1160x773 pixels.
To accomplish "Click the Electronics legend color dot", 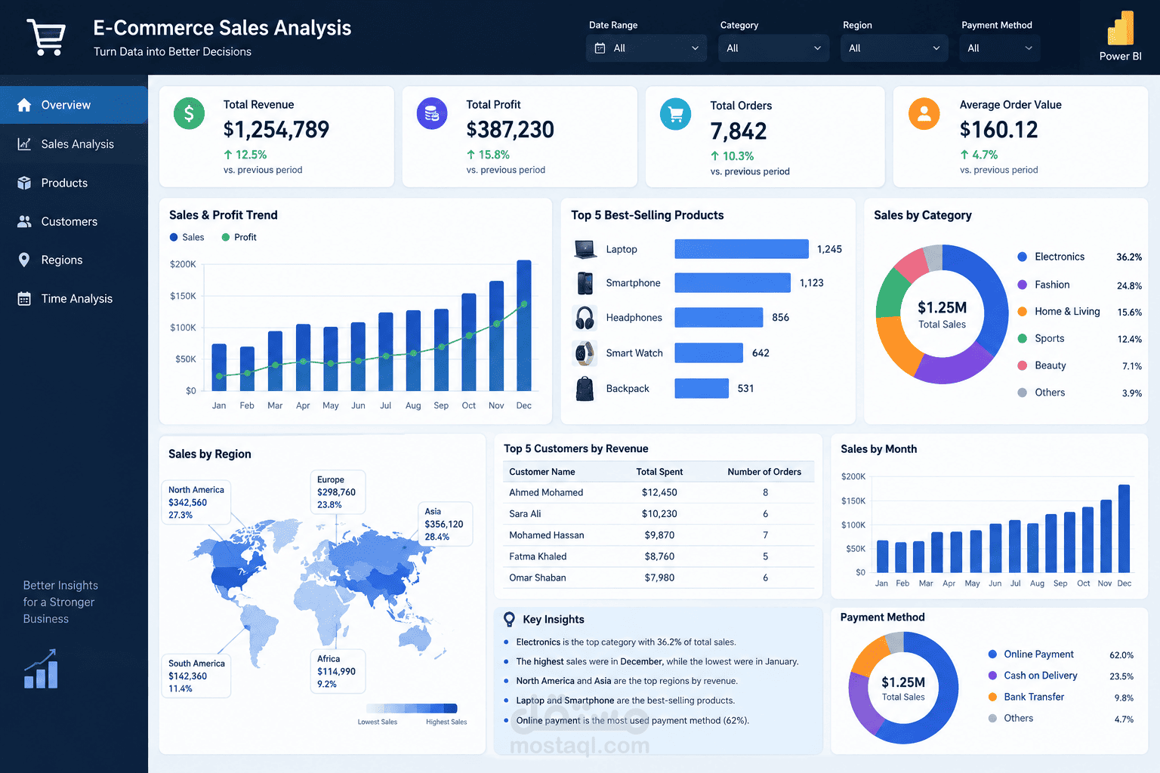I will [1022, 257].
